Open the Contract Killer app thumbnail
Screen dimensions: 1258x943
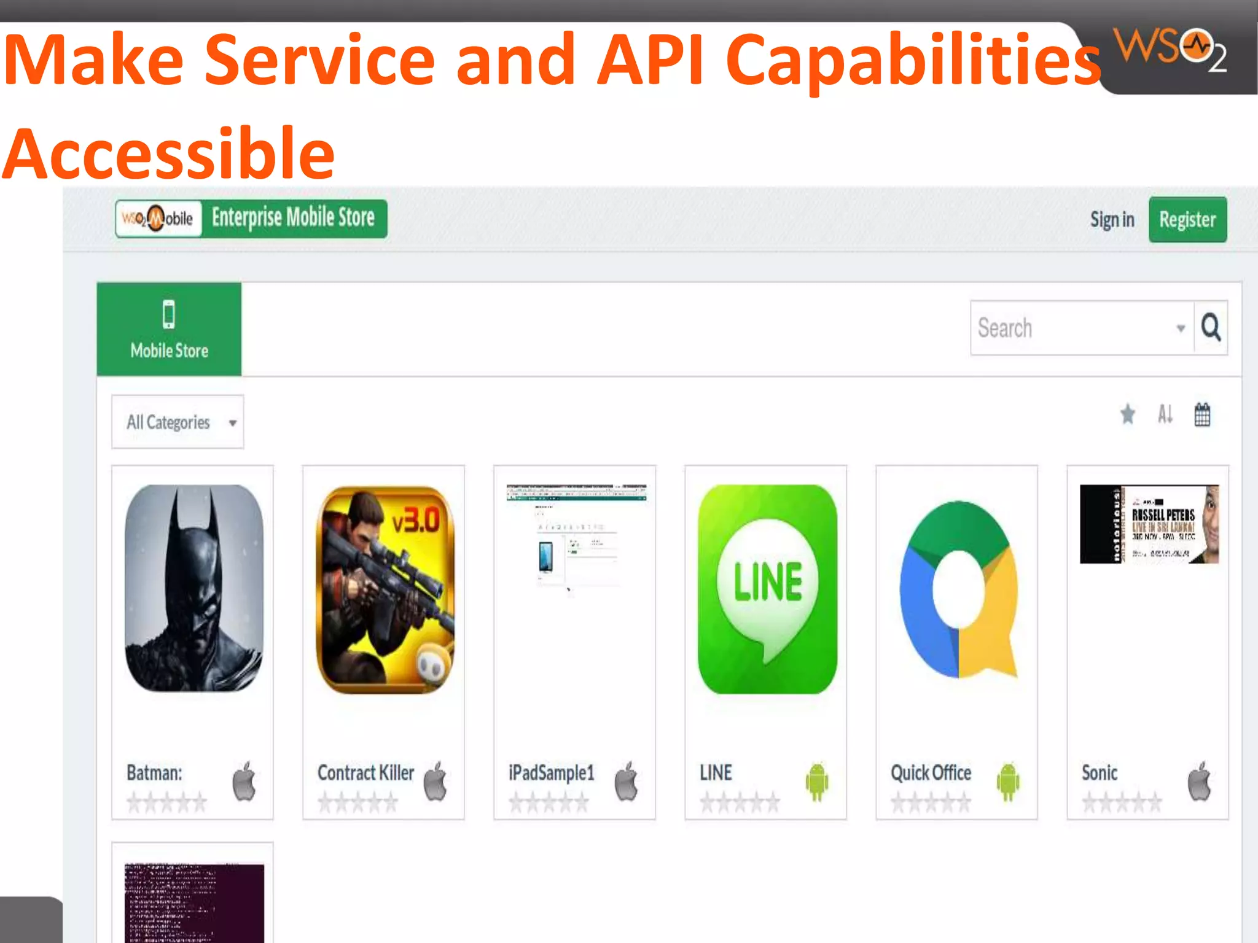point(385,589)
